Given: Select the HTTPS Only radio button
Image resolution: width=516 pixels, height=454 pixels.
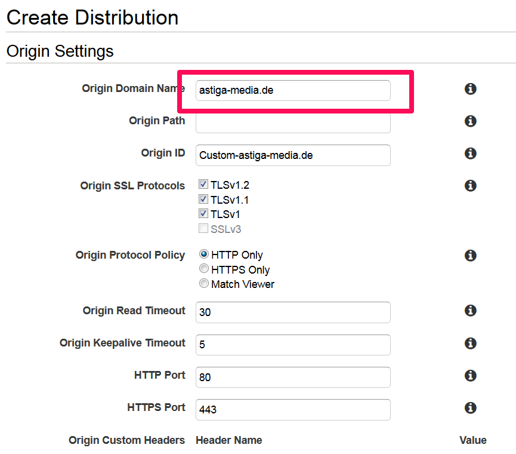Looking at the screenshot, I should [204, 269].
